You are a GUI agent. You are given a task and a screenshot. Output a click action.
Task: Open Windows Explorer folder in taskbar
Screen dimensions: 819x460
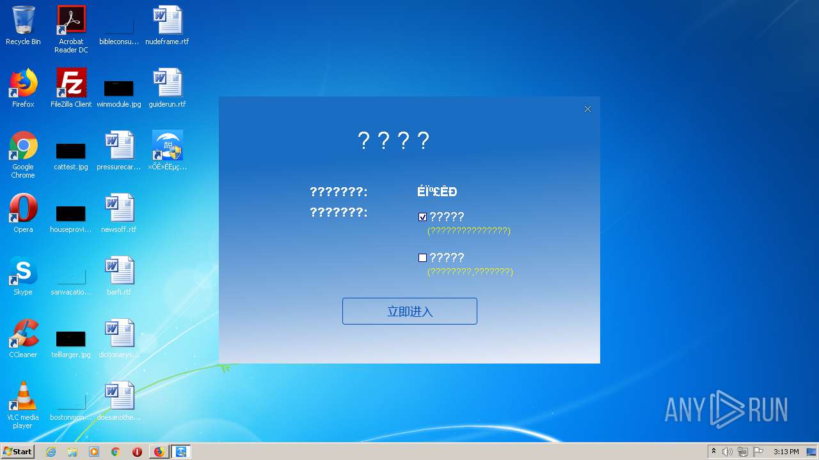(x=72, y=452)
